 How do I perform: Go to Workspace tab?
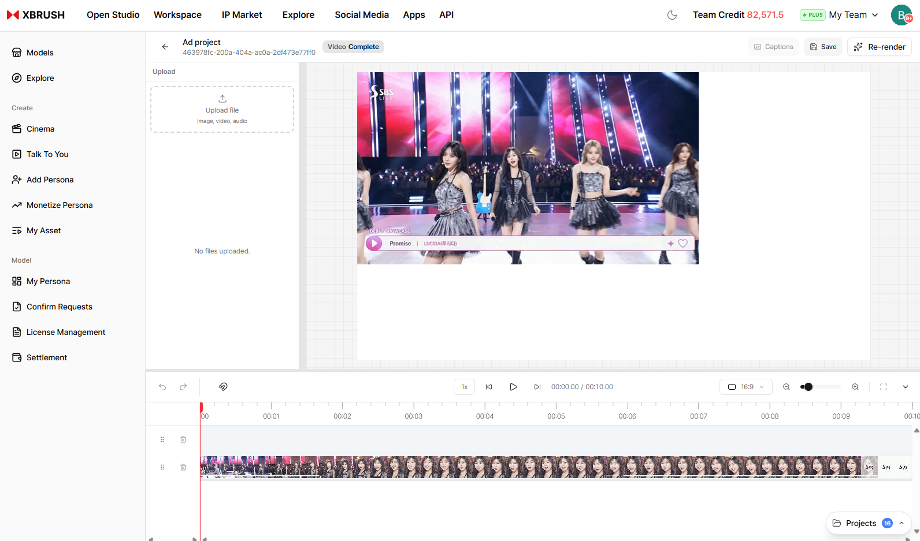pyautogui.click(x=177, y=15)
